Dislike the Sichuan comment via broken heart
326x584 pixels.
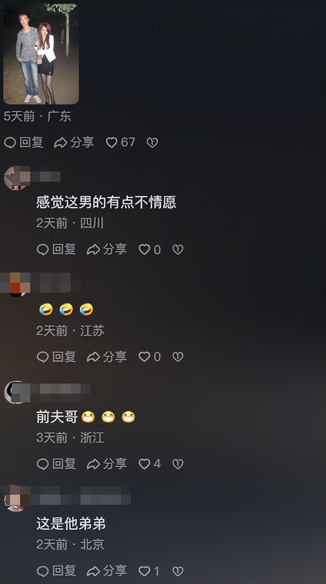click(178, 250)
